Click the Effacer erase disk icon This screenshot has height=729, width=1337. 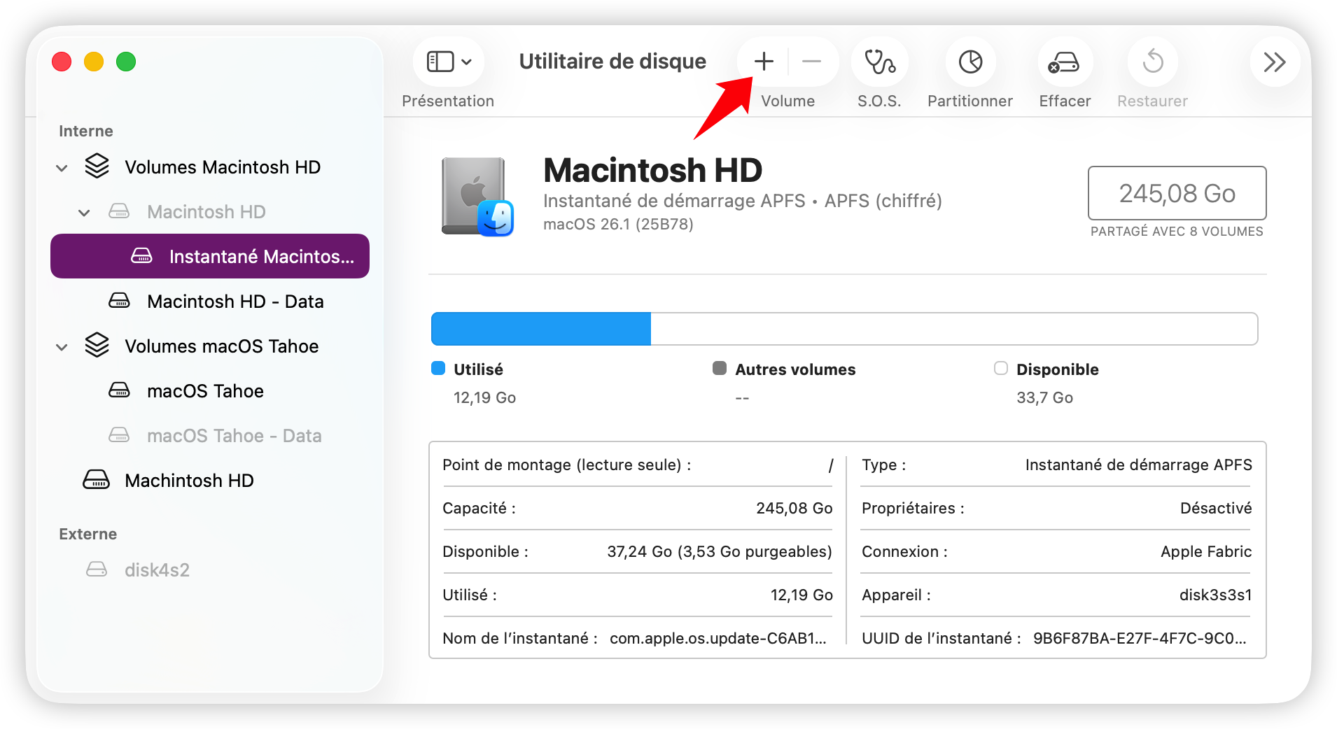tap(1064, 62)
